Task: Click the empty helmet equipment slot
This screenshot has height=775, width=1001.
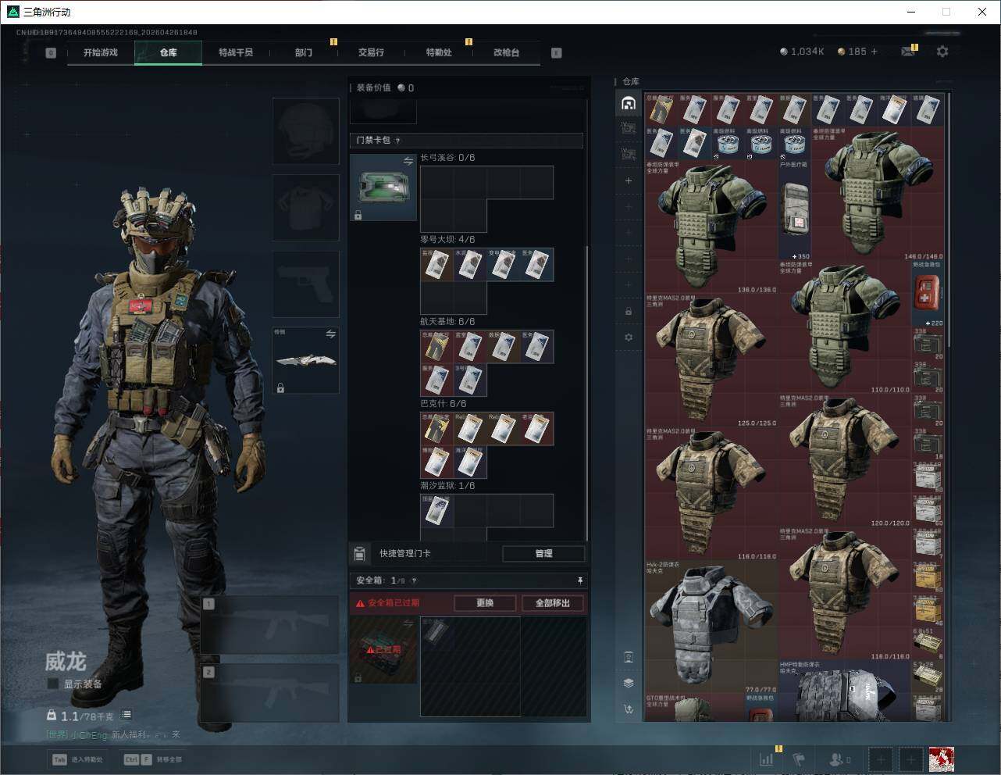Action: [305, 130]
